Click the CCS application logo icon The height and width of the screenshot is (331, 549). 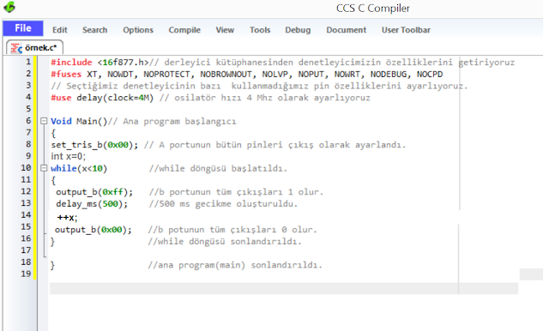coord(9,7)
